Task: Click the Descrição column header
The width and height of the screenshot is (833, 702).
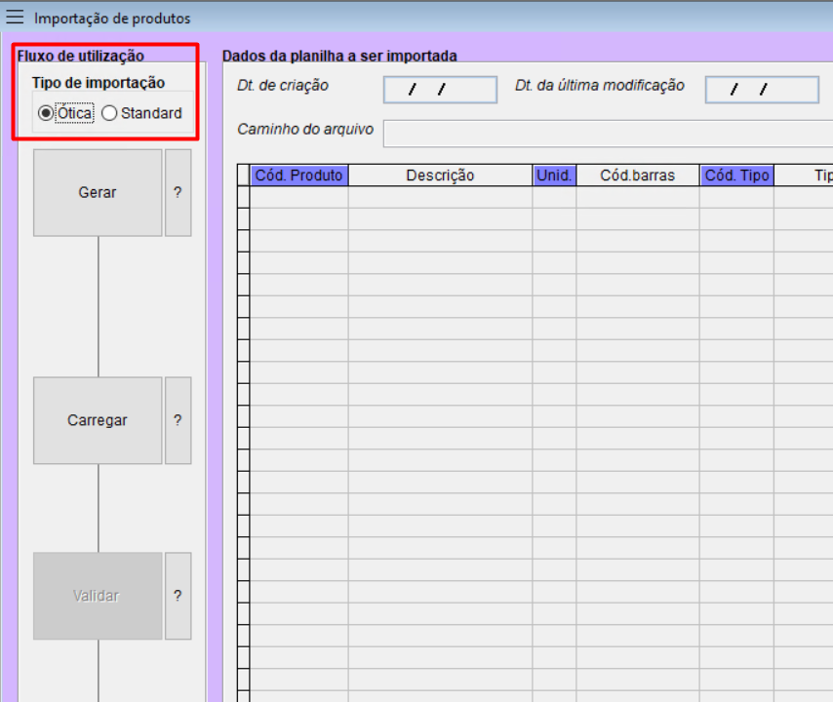Action: click(440, 175)
